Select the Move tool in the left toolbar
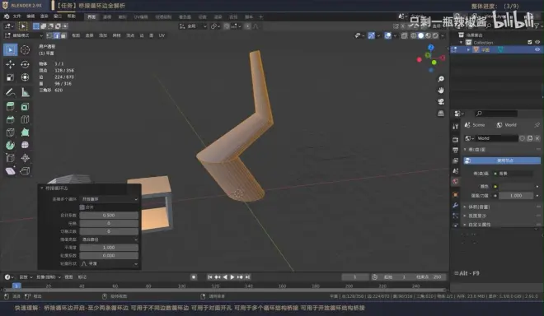The image size is (544, 316). 10,64
